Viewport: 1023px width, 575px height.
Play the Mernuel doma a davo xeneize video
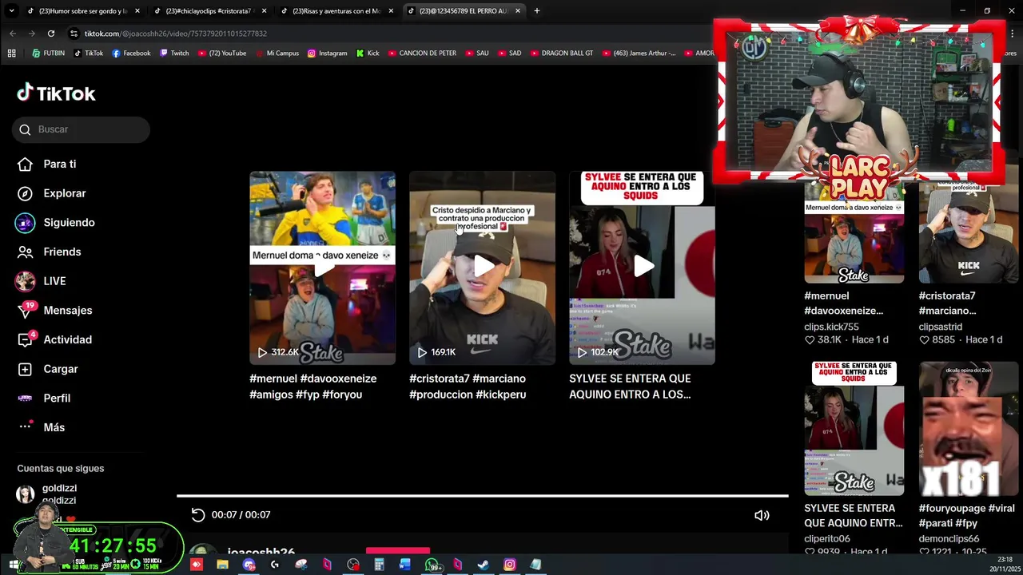click(322, 268)
